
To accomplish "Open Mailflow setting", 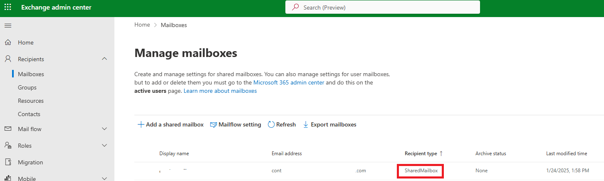I will click(x=235, y=124).
